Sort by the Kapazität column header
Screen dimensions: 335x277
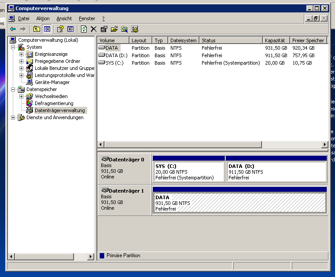(276, 40)
